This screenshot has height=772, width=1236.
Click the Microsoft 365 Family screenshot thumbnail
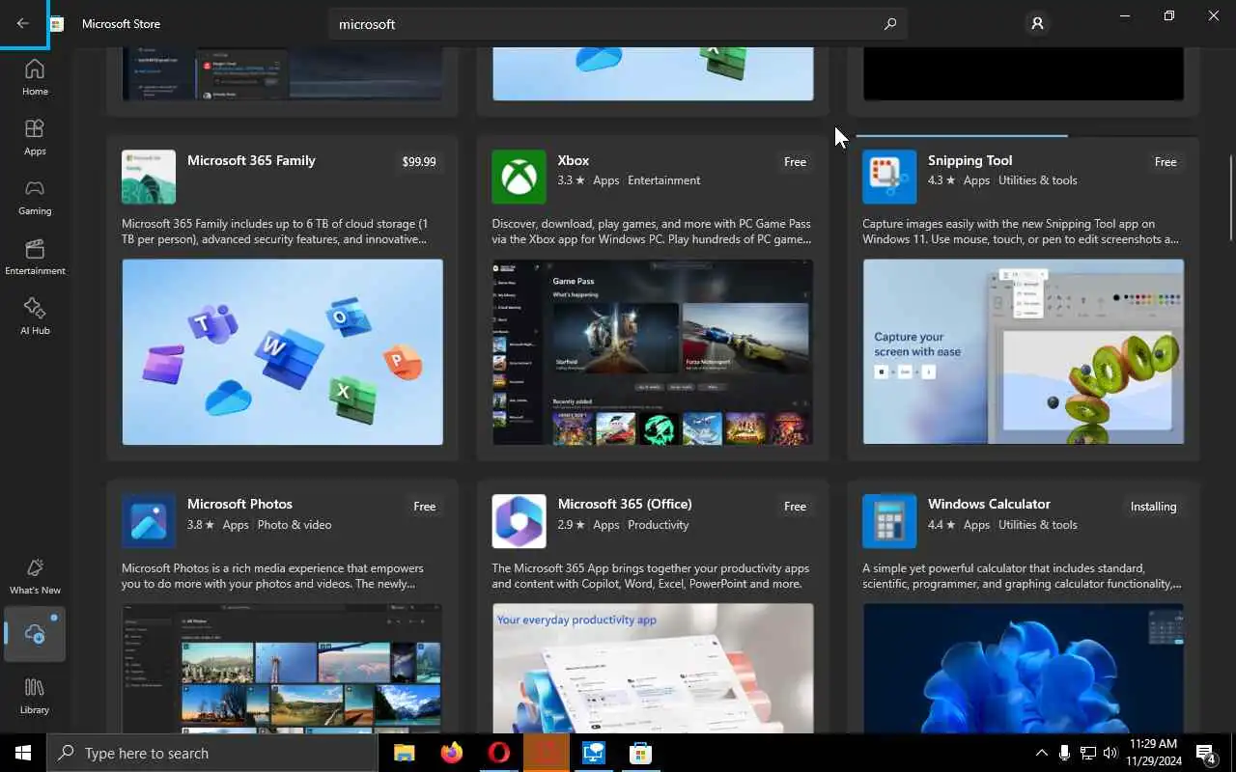[283, 351]
